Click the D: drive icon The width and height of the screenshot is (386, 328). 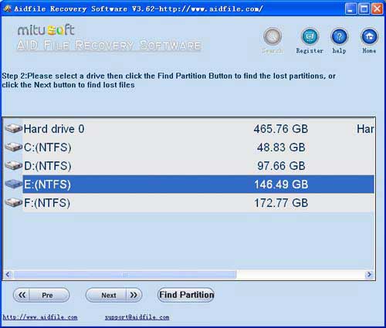pyautogui.click(x=14, y=165)
